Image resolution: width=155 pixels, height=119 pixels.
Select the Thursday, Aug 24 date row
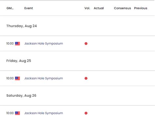click(x=77, y=26)
